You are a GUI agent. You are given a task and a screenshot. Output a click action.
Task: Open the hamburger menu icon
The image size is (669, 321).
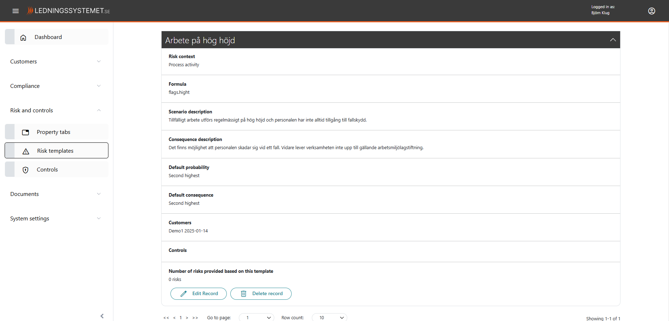tap(16, 11)
